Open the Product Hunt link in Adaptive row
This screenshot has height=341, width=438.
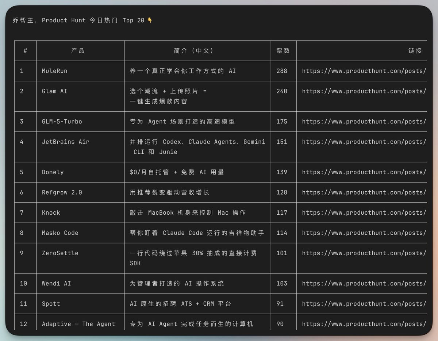[364, 324]
